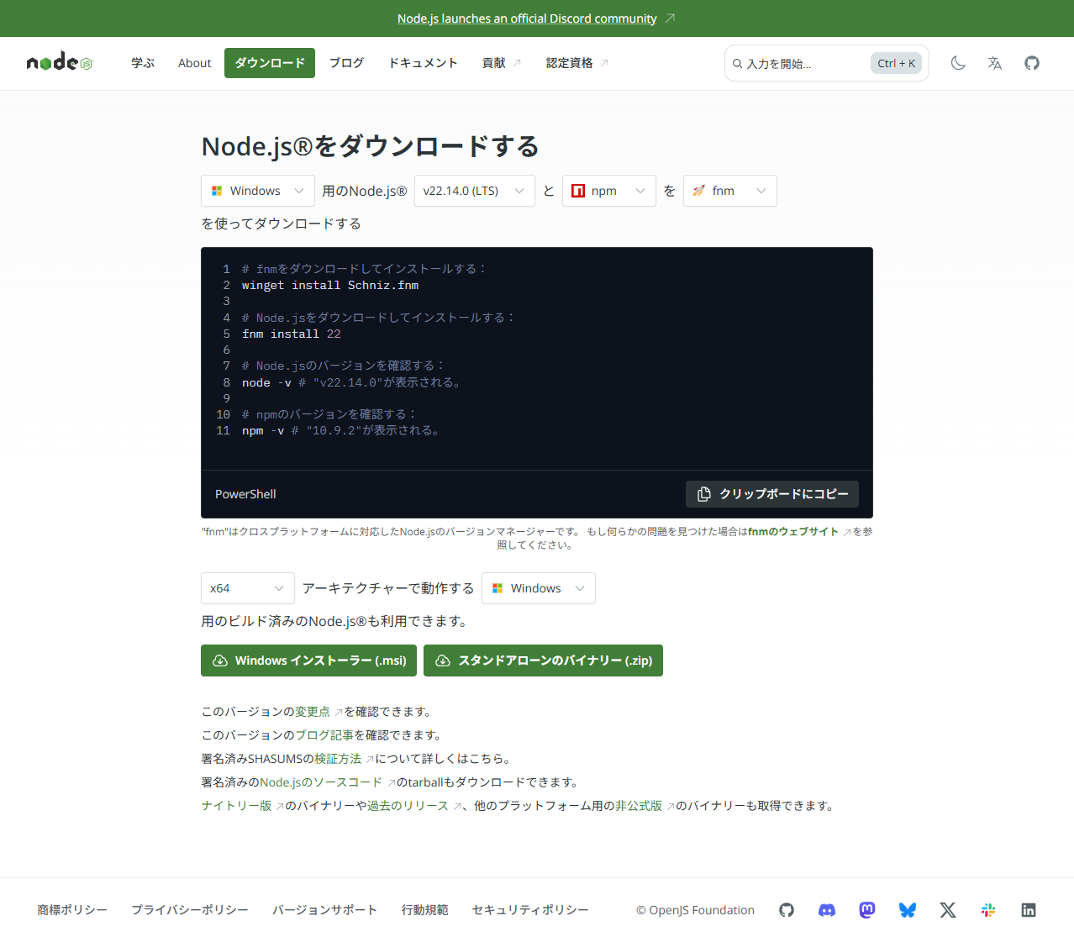Open the GitHub icon in the header

click(1031, 63)
